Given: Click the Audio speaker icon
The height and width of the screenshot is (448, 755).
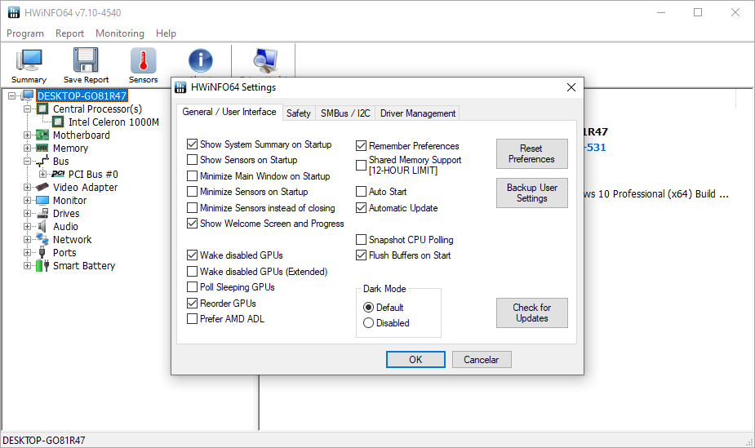Looking at the screenshot, I should 42,226.
